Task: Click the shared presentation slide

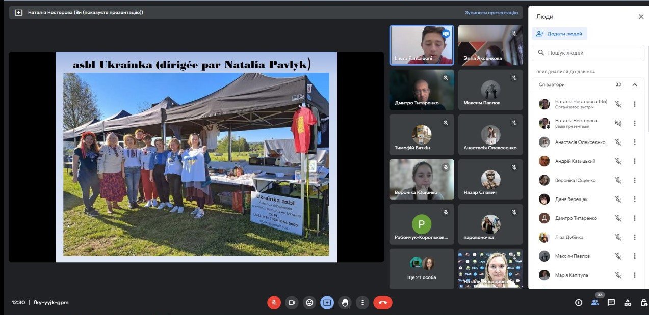Action: point(196,157)
